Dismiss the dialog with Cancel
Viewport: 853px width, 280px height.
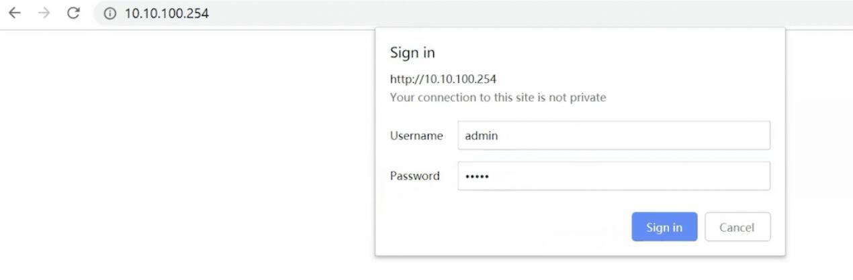tap(737, 227)
